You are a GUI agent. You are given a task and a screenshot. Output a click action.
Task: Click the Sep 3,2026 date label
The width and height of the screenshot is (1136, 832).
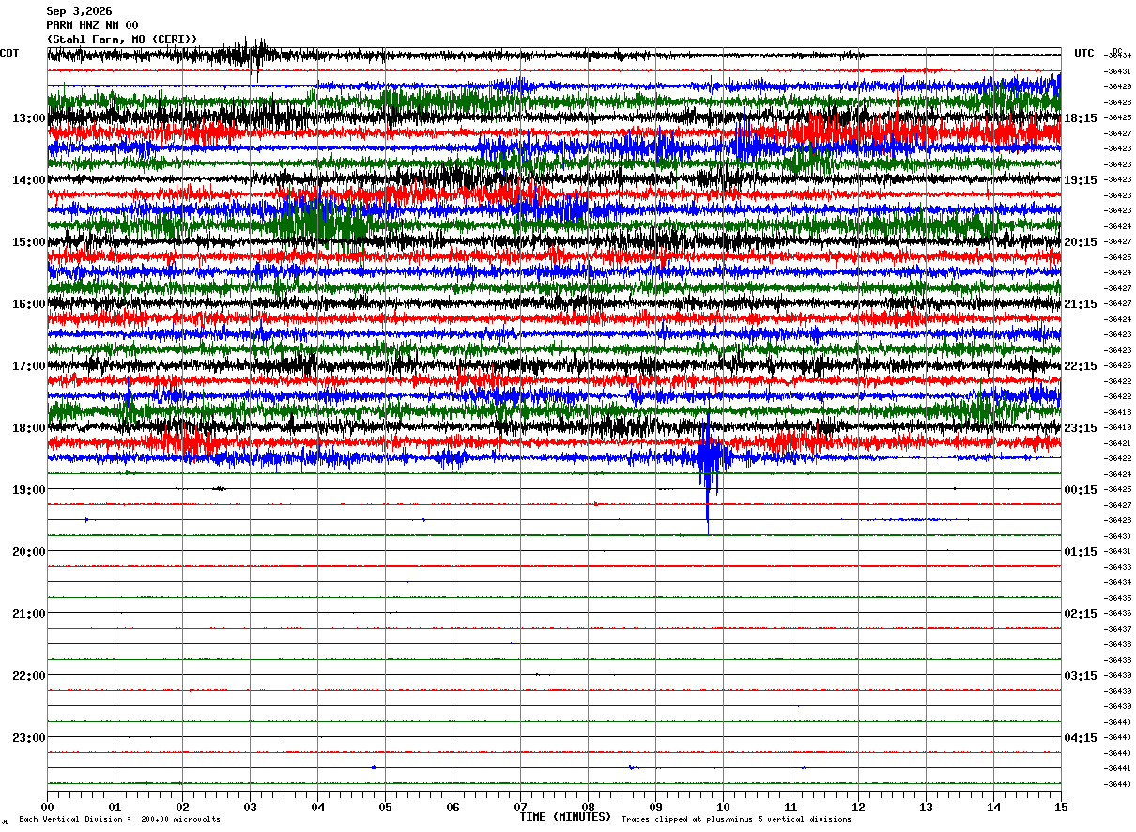79,11
